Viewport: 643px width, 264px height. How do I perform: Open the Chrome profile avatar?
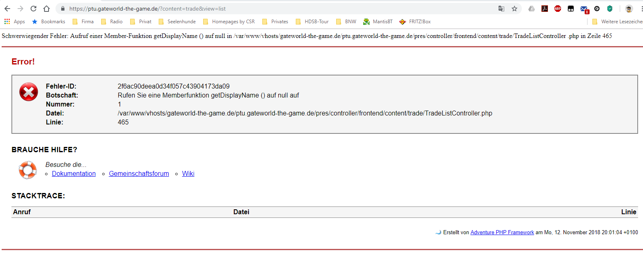629,9
